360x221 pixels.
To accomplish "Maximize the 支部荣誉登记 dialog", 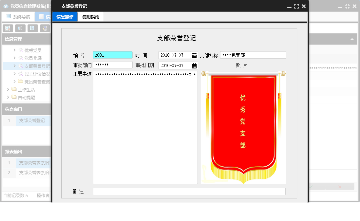I will tap(297, 7).
